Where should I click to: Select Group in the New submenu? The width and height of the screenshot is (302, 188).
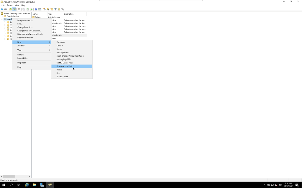pyautogui.click(x=59, y=49)
